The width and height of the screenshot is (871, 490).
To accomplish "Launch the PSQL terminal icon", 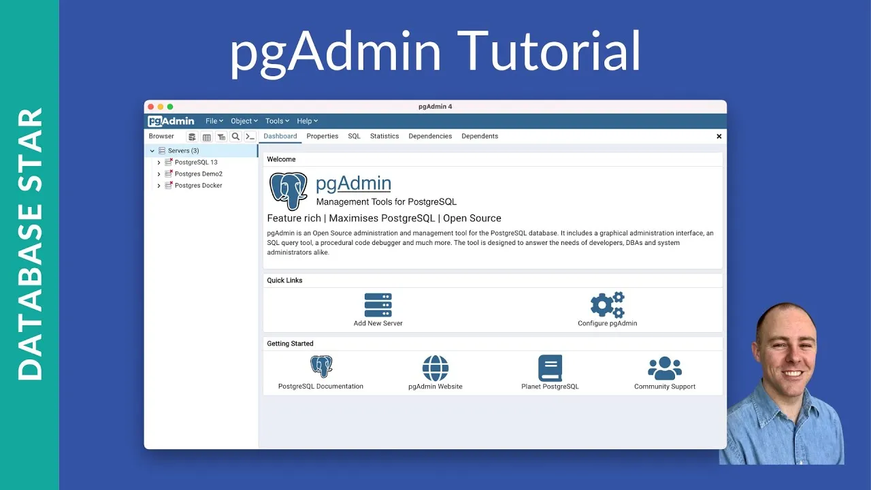I will click(x=250, y=137).
